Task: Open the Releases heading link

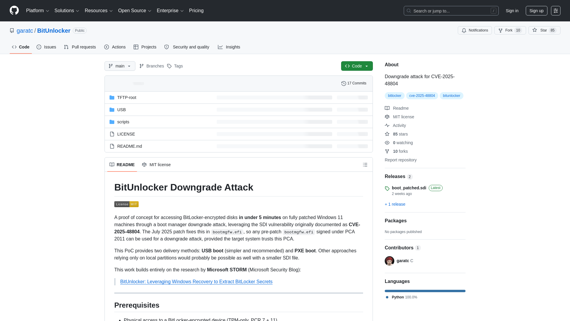Action: click(398, 177)
